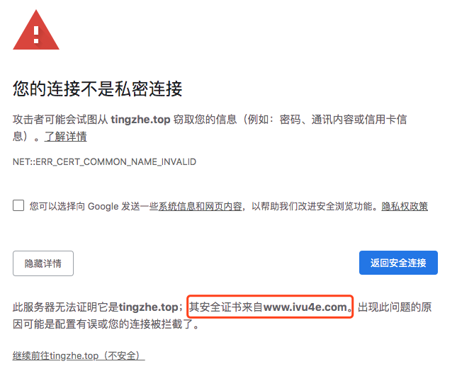Viewport: 457px width, 376px height.
Task: Click the NET::ERR_CERT_COMMON_NAME_INVALID error code
Action: point(104,162)
